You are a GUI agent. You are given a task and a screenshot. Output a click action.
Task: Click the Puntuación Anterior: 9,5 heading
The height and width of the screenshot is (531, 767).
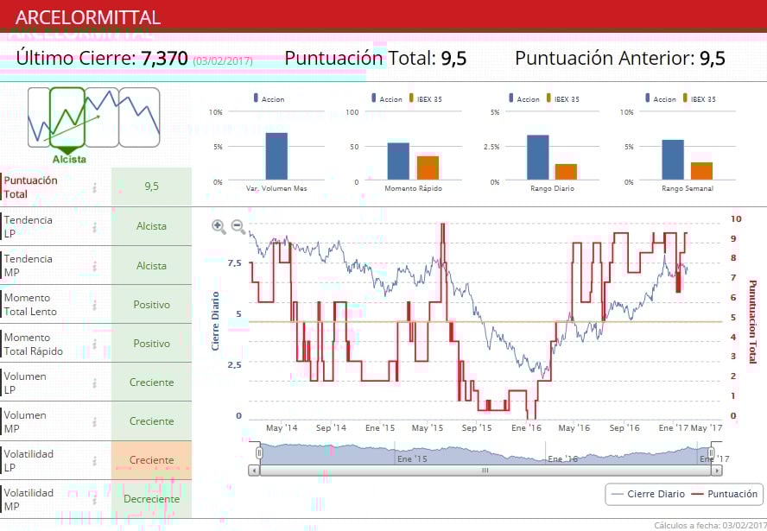620,58
